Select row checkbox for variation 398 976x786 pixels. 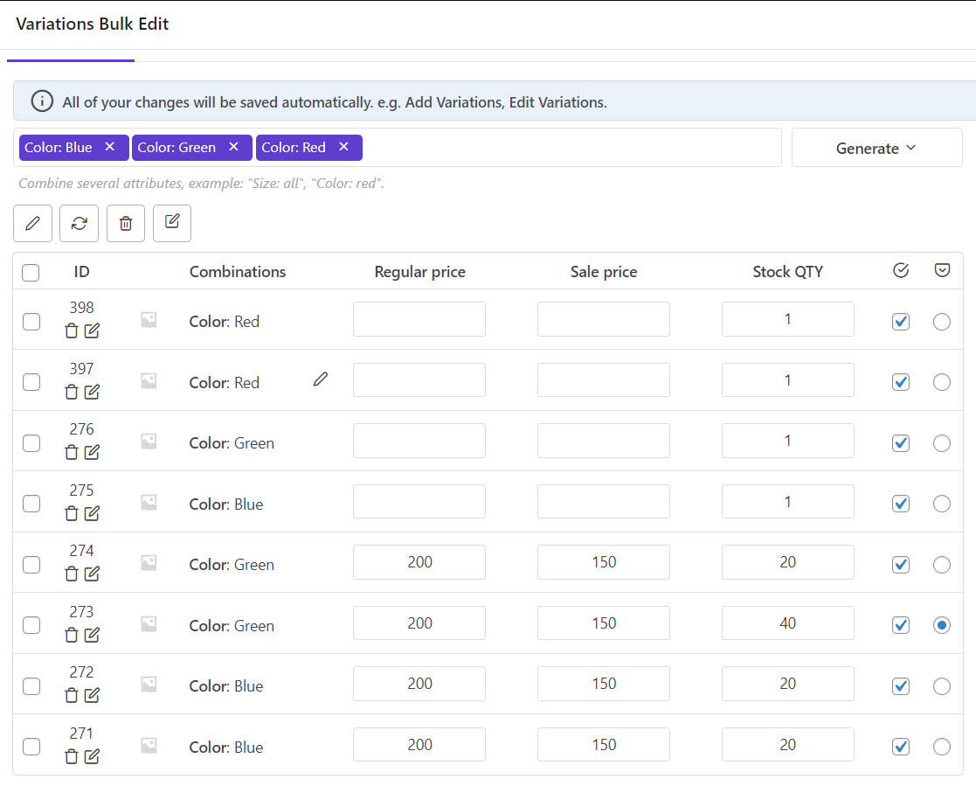31,322
